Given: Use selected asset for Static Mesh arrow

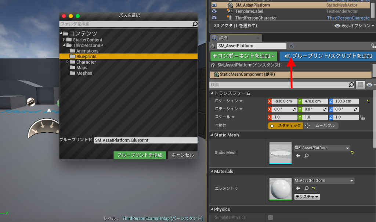Looking at the screenshot, I should (x=298, y=155).
